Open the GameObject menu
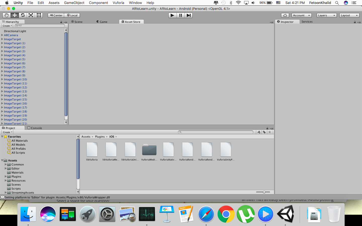Image resolution: width=362 pixels, height=226 pixels. 74,3
